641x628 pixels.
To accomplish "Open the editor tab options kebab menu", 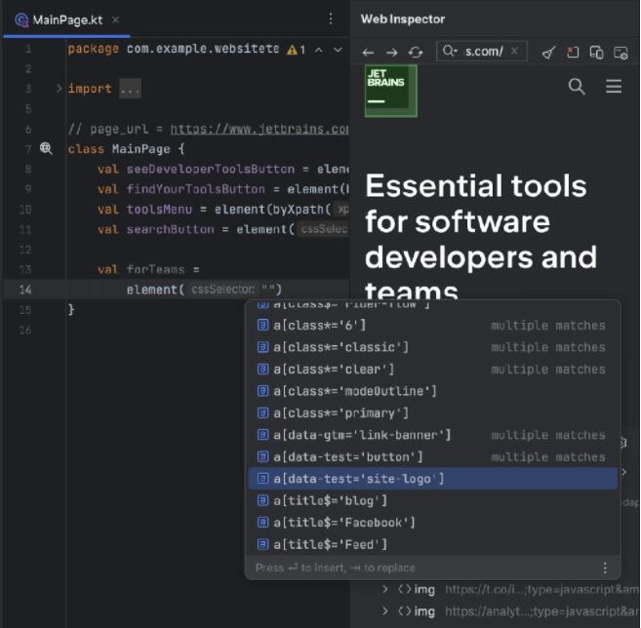I will click(331, 20).
